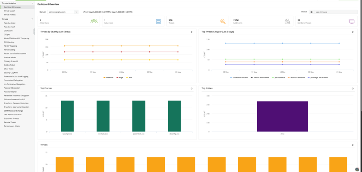Hide the credential access legend series
This screenshot has width=362, height=172.
[x=239, y=78]
